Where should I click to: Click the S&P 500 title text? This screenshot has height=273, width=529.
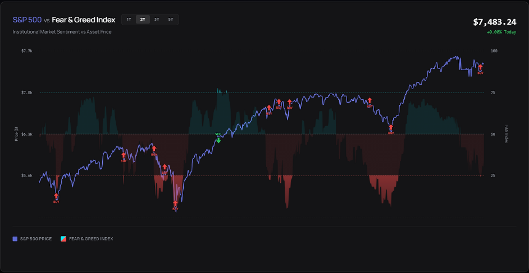pyautogui.click(x=27, y=20)
